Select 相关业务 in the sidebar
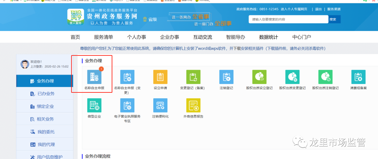Viewport: 378px width, 159px height. [45, 119]
